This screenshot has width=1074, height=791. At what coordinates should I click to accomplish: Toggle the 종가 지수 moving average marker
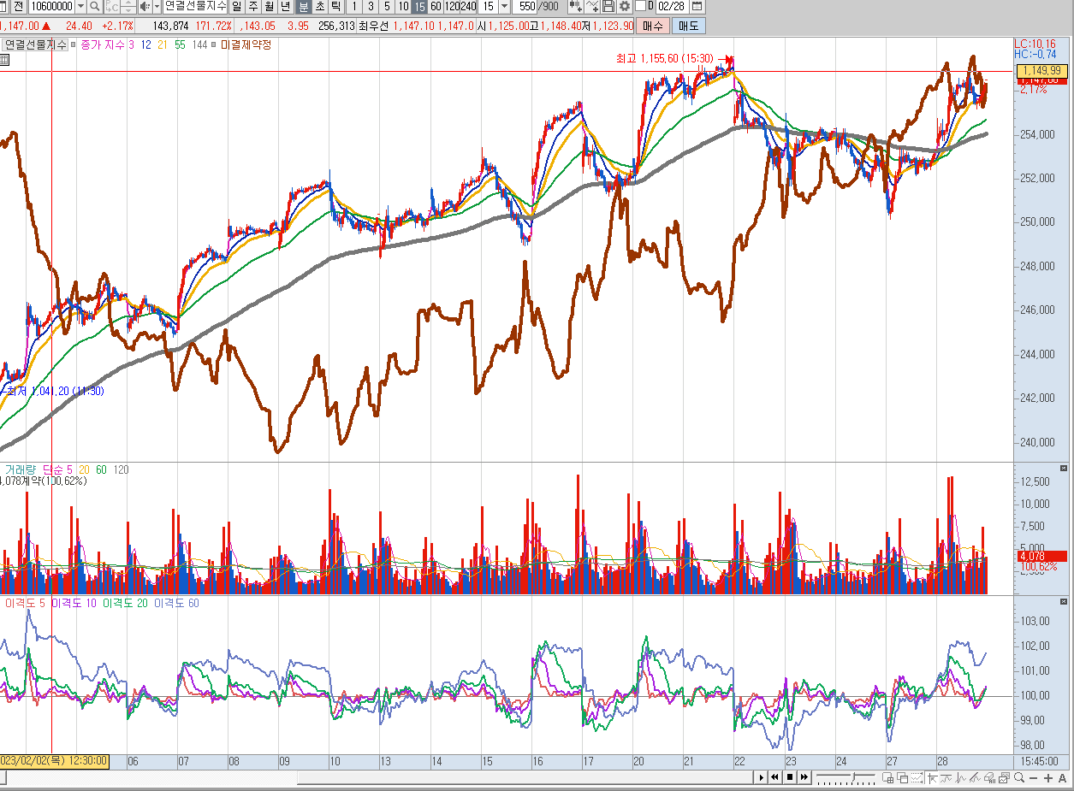[74, 44]
